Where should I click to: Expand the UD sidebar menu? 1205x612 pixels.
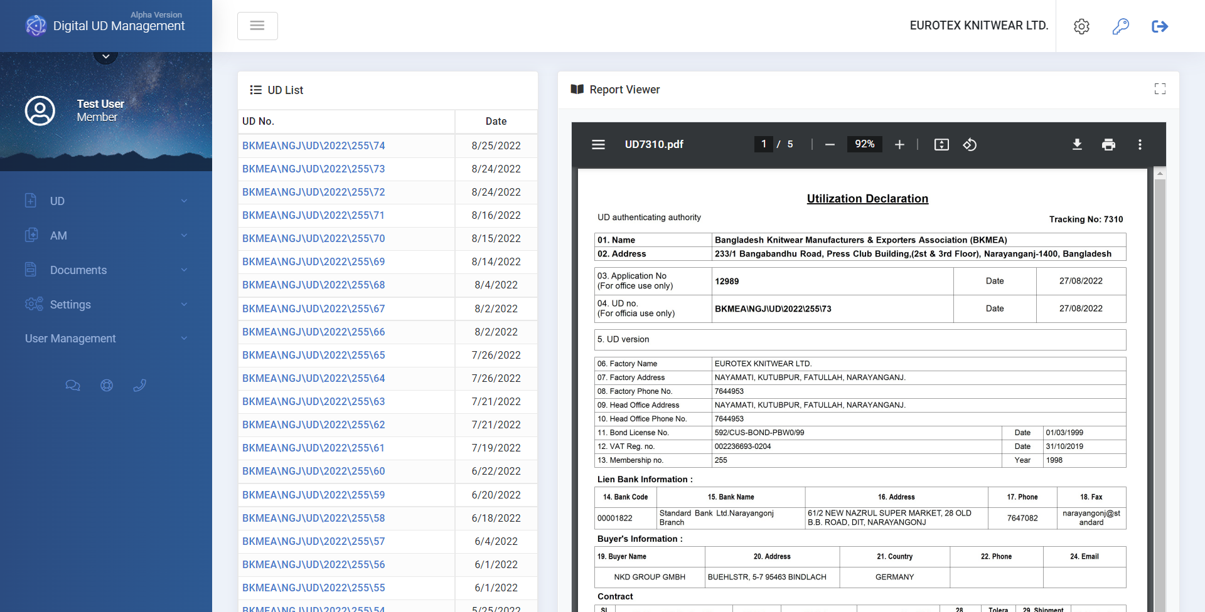click(106, 201)
